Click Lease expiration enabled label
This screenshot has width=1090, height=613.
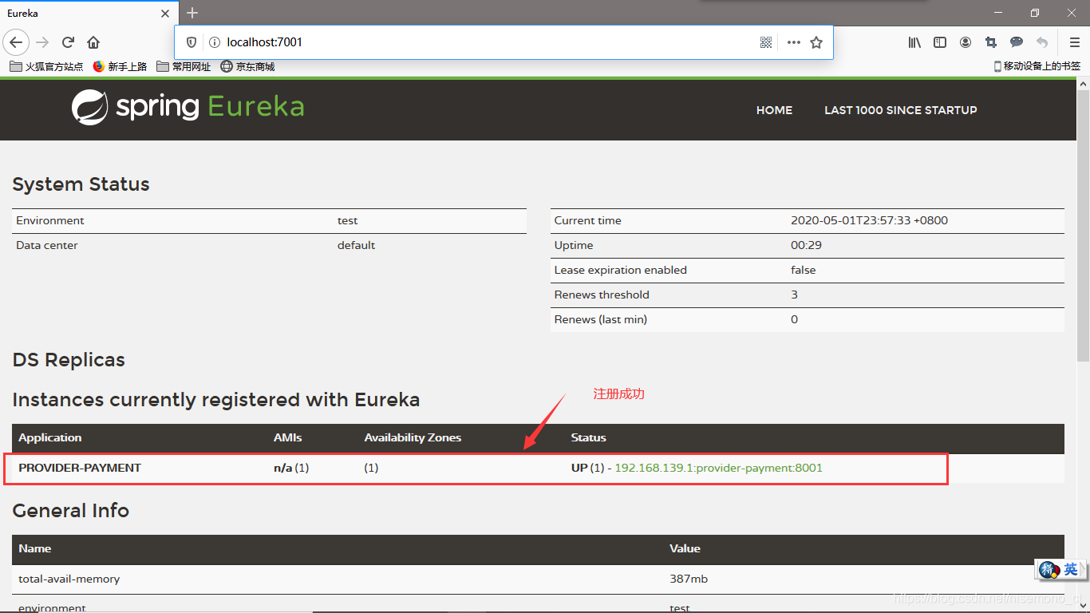[x=621, y=270]
